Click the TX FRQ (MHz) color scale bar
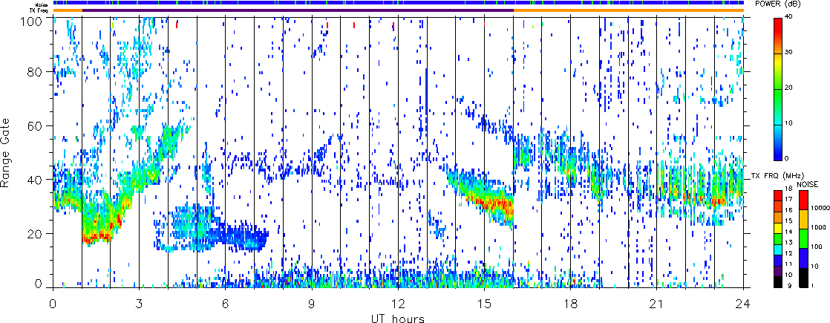The width and height of the screenshot is (830, 323). 778,239
